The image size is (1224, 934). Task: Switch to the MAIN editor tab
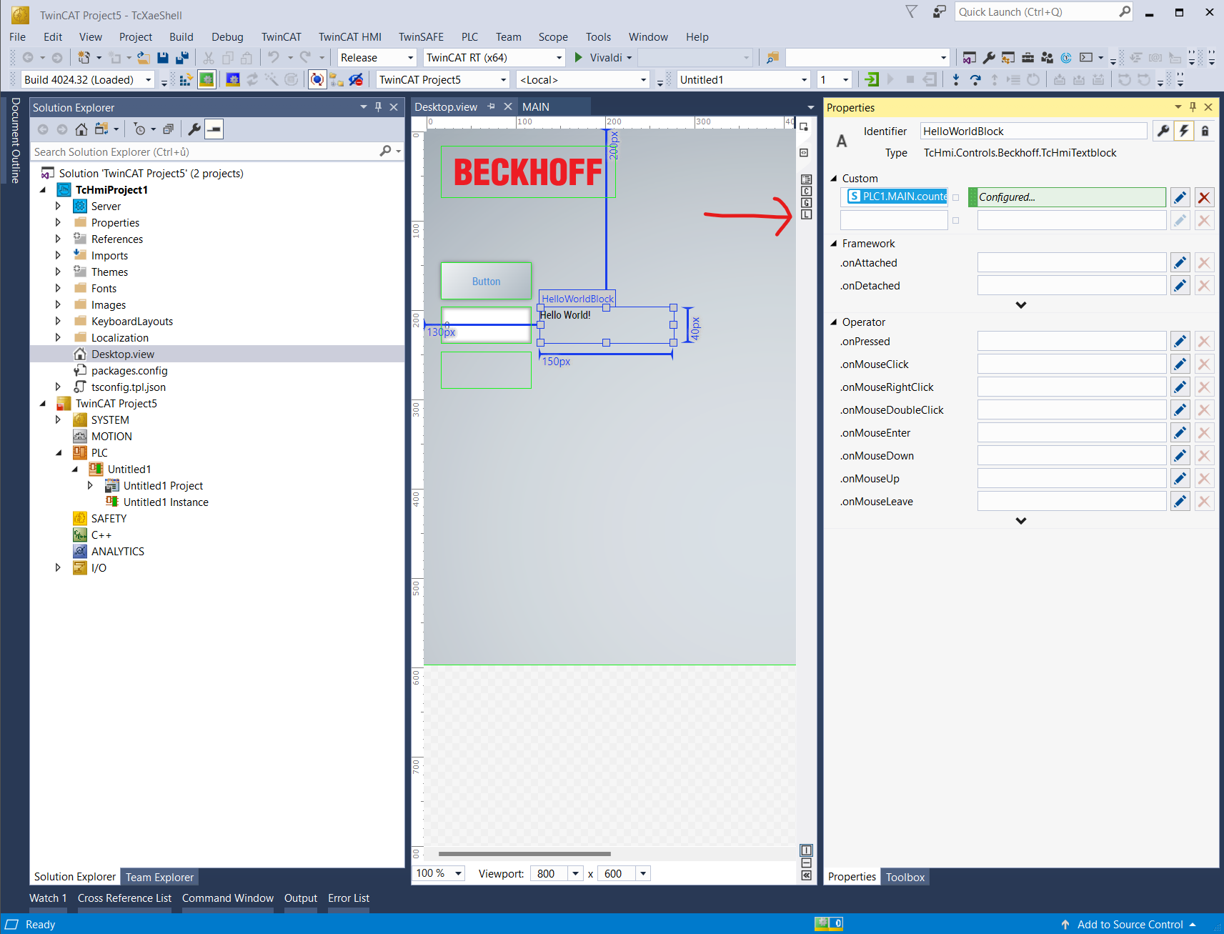pyautogui.click(x=535, y=107)
